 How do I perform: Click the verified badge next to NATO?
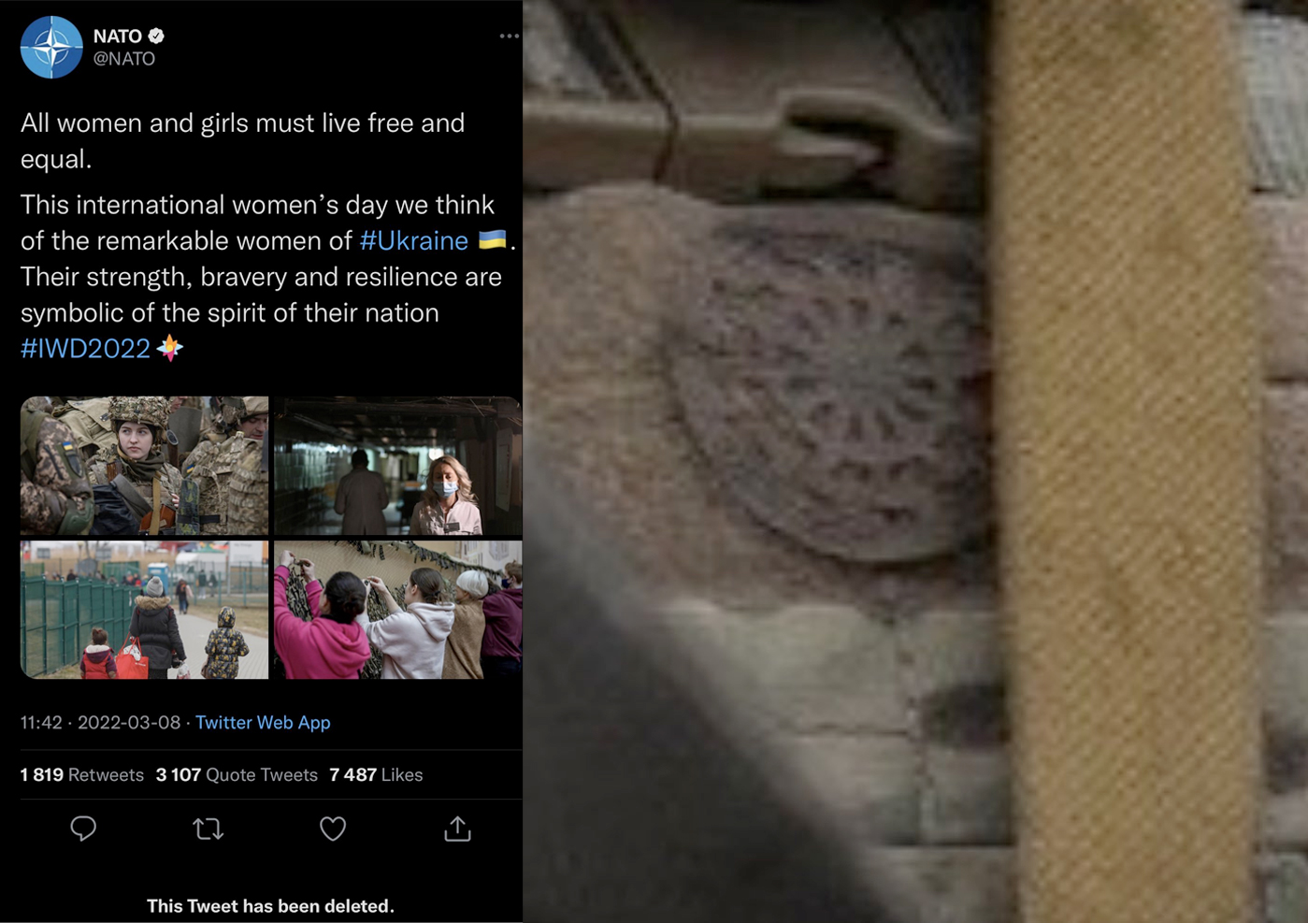(157, 36)
